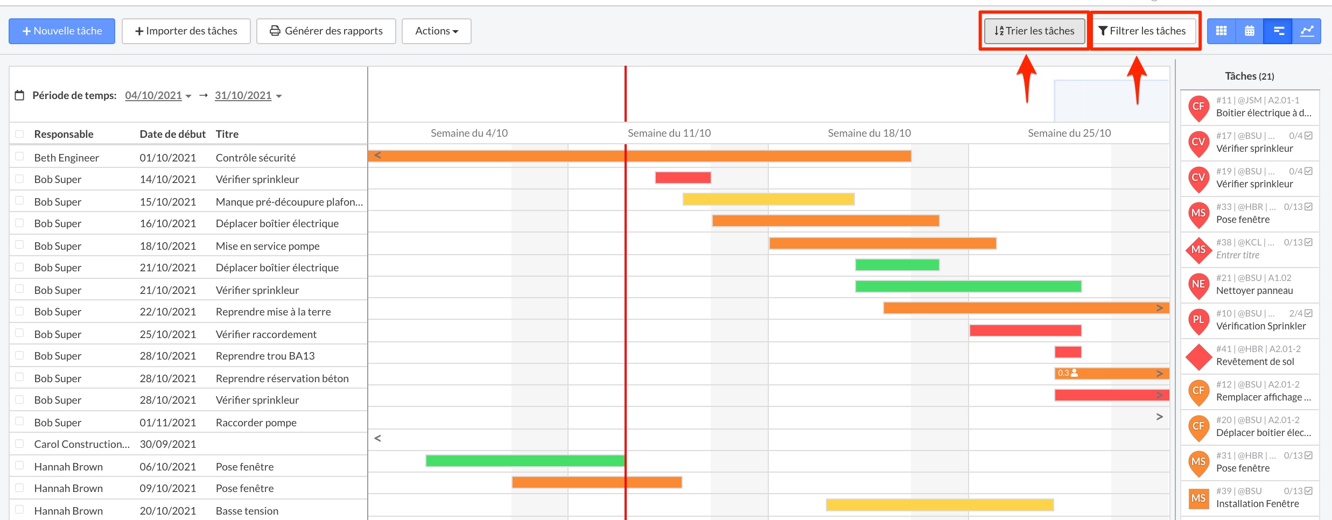Screen dimensions: 1332x520
Task: Expand the Actions dropdown menu
Action: click(436, 31)
